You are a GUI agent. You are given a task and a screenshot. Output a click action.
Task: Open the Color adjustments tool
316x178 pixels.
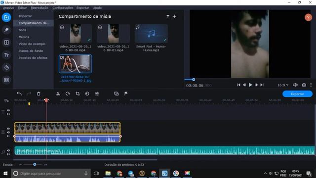click(87, 93)
